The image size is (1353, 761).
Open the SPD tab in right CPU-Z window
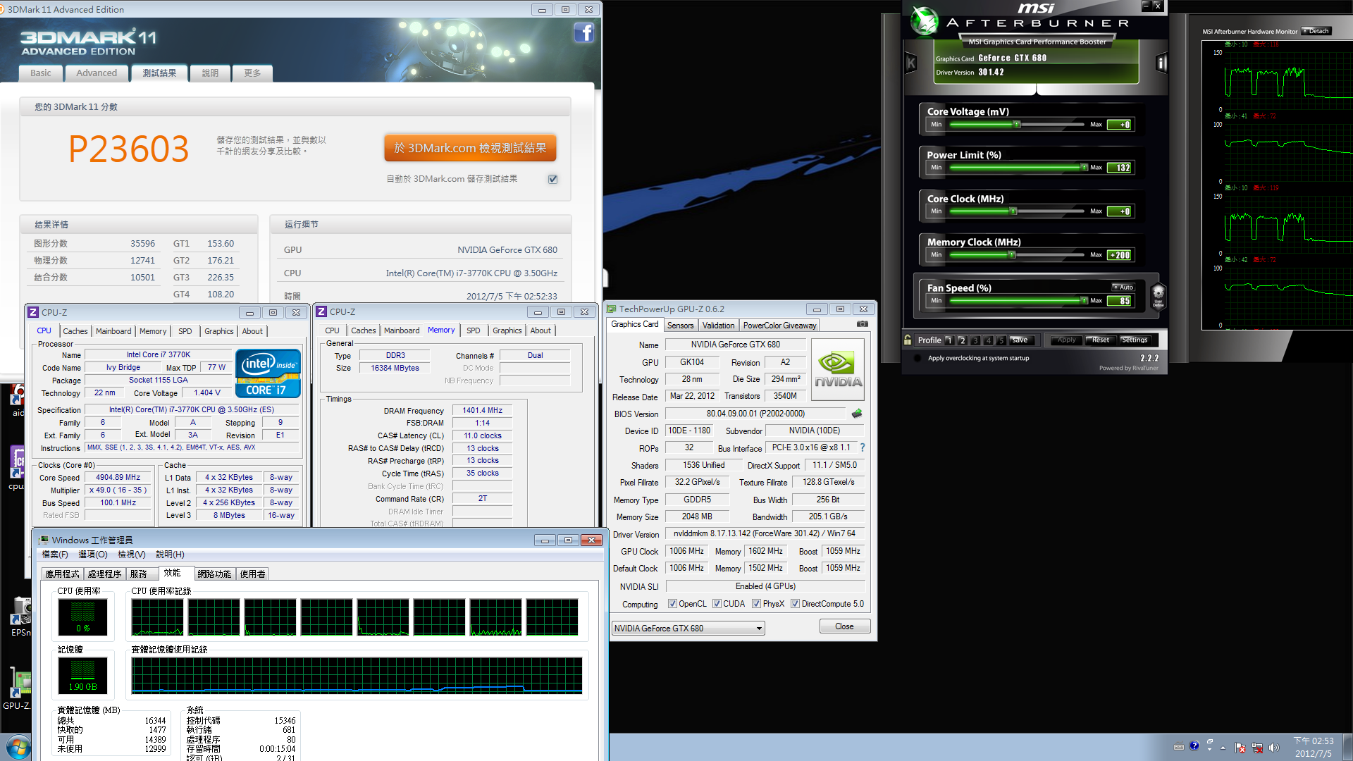[474, 330]
